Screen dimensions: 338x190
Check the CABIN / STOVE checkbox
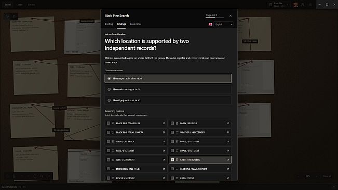(x=172, y=178)
